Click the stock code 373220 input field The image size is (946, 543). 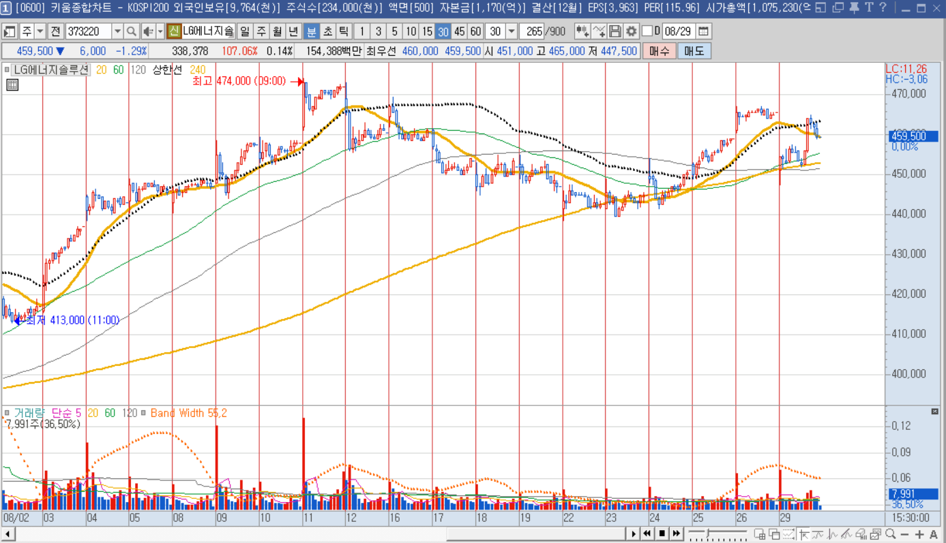[x=88, y=31]
